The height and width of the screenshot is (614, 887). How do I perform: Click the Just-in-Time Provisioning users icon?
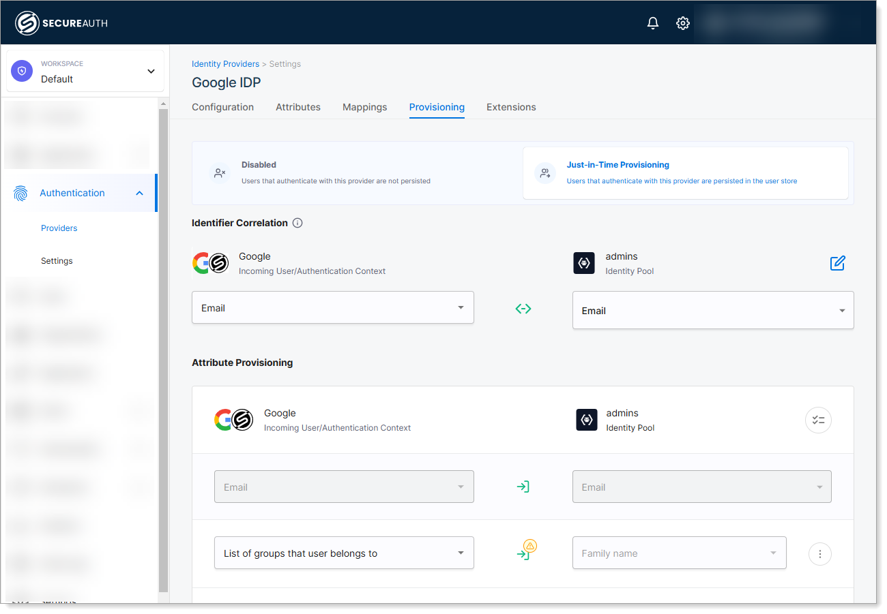[x=544, y=173]
